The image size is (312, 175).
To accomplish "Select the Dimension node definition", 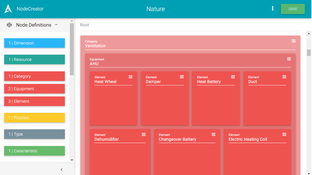I will pyautogui.click(x=34, y=43).
